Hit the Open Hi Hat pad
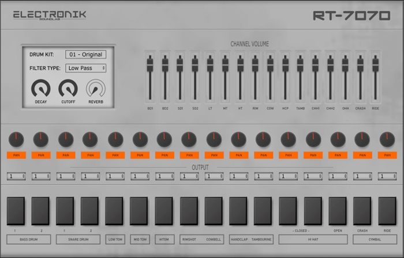404x258 pixels. (338, 211)
